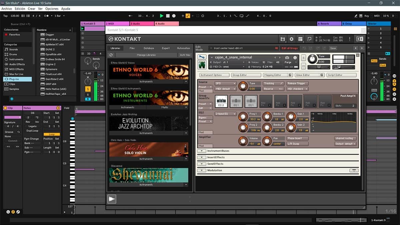The width and height of the screenshot is (400, 225).
Task: Adjust the Gain 2 knob
Action: 291,127
